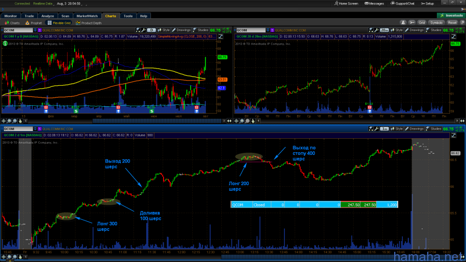Image resolution: width=466 pixels, height=262 pixels.
Task: Select the Tools tab
Action: [128, 16]
